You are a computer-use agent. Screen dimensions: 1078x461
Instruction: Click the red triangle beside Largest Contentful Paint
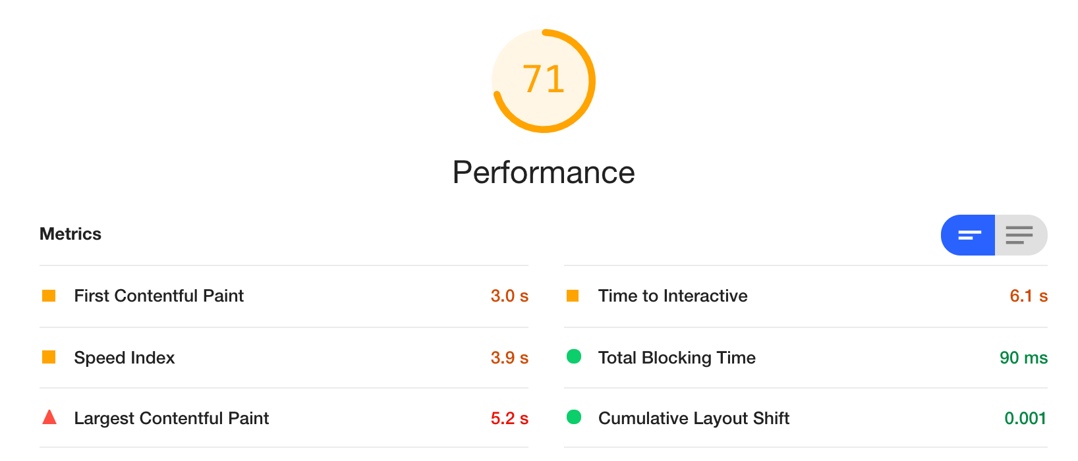click(x=49, y=417)
